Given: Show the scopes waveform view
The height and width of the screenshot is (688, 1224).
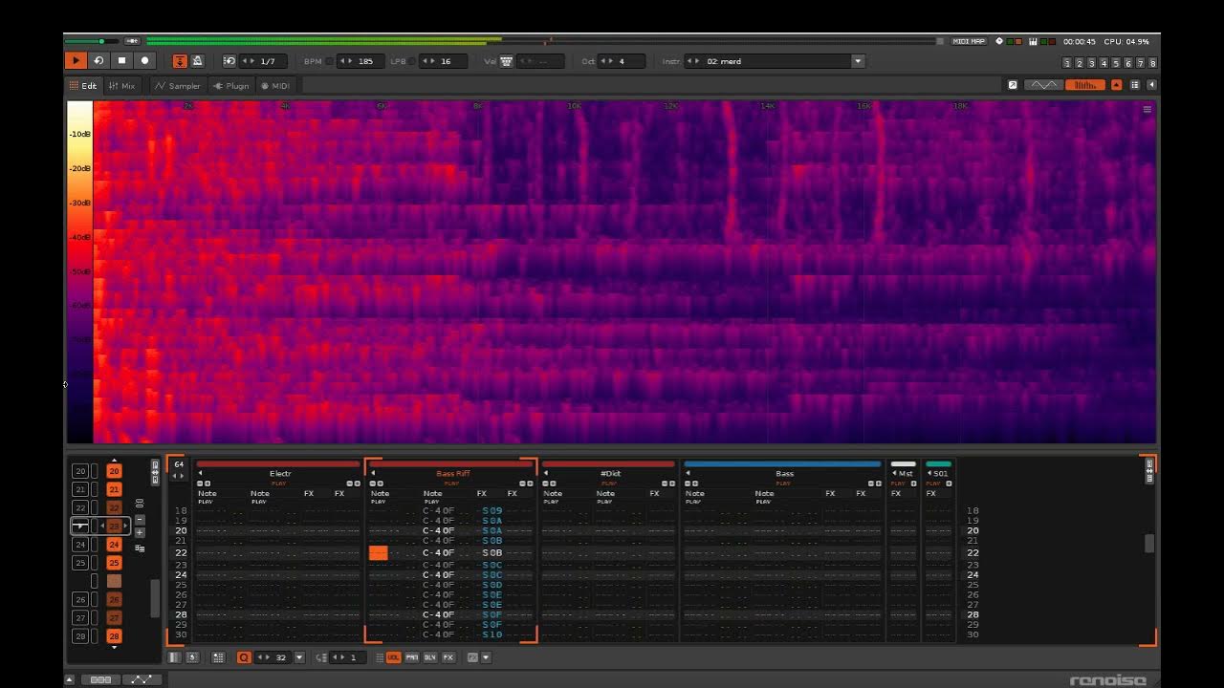Looking at the screenshot, I should coord(1043,85).
